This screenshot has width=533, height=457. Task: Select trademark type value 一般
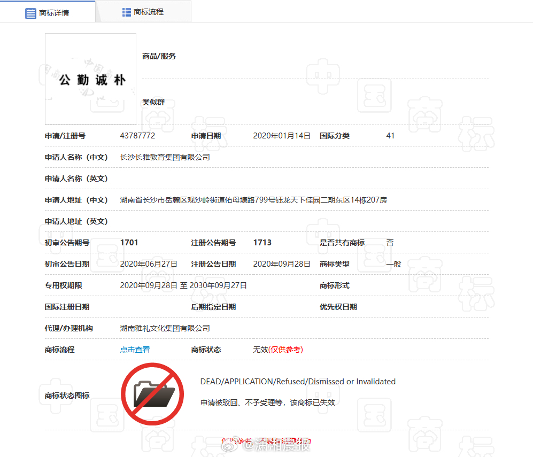[393, 264]
